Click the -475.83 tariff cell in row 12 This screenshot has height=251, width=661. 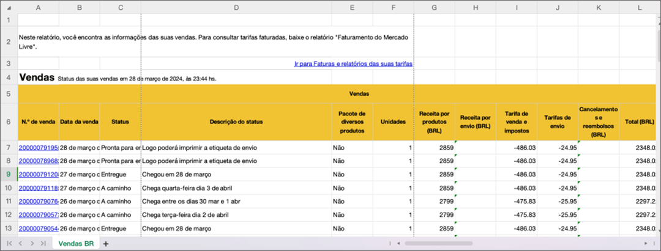tap(517, 215)
